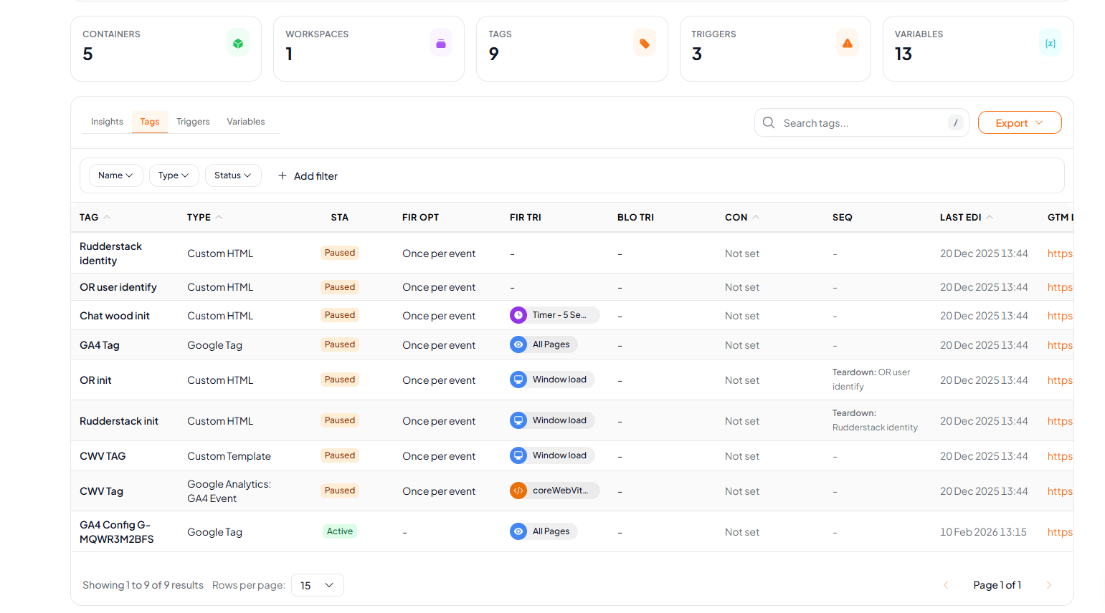Open https link in OR user identify row
The width and height of the screenshot is (1105, 613).
point(1060,287)
